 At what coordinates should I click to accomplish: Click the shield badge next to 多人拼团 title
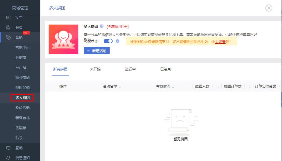(102, 26)
